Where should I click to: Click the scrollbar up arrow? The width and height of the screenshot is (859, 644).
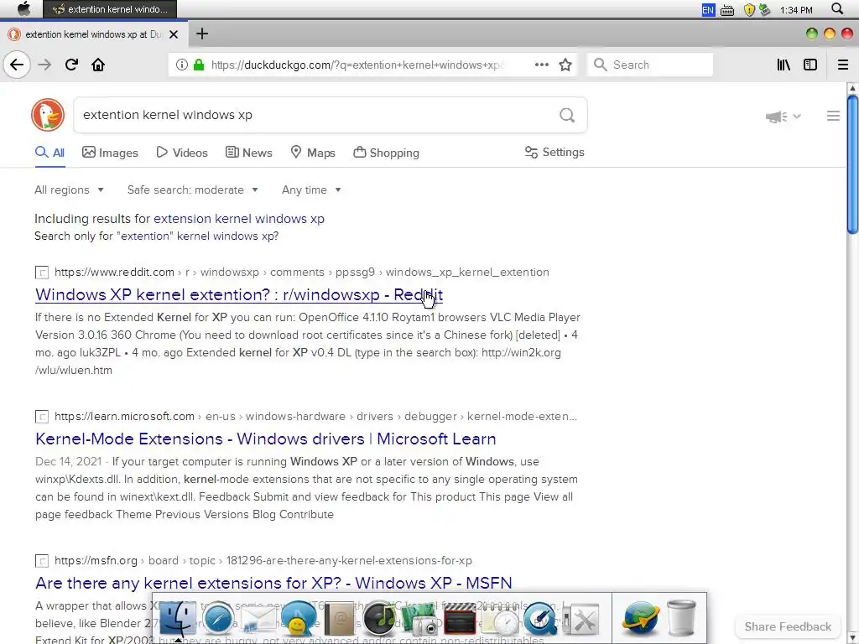point(852,88)
